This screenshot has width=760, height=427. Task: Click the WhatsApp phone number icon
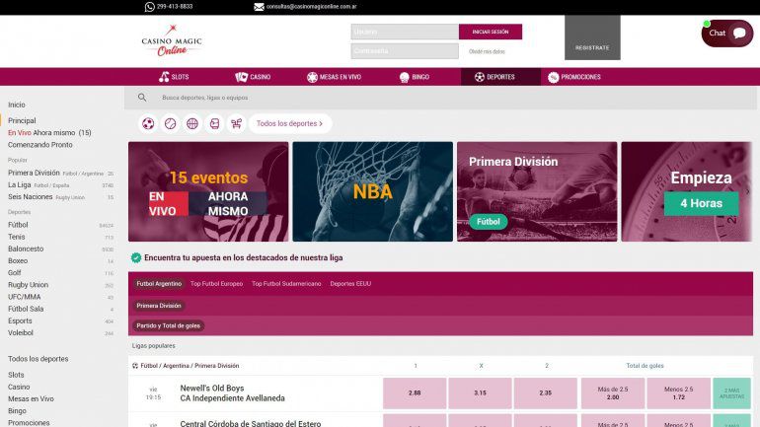(150, 6)
